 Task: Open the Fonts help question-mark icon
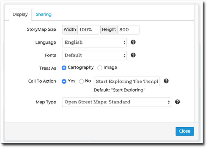tap(133, 55)
